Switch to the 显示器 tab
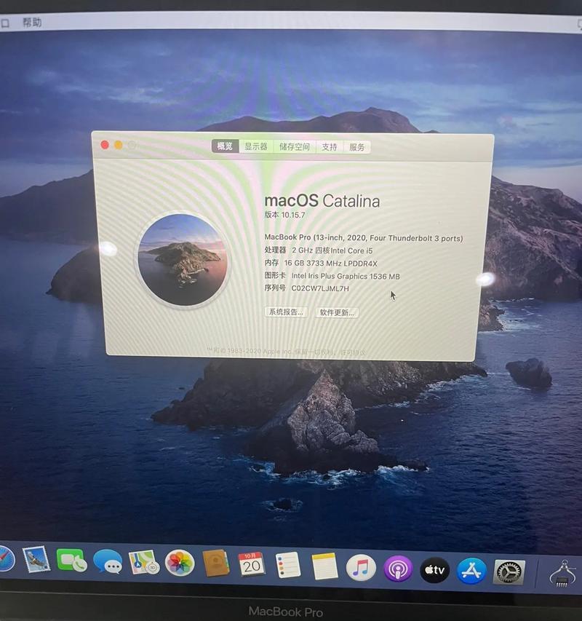This screenshot has width=582, height=621. pyautogui.click(x=256, y=146)
